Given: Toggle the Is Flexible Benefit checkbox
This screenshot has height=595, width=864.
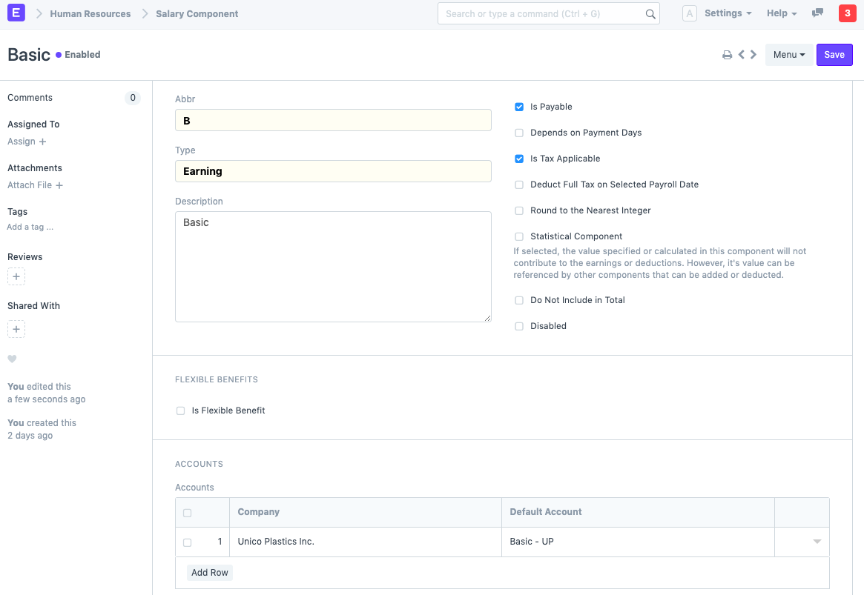Looking at the screenshot, I should [x=180, y=410].
